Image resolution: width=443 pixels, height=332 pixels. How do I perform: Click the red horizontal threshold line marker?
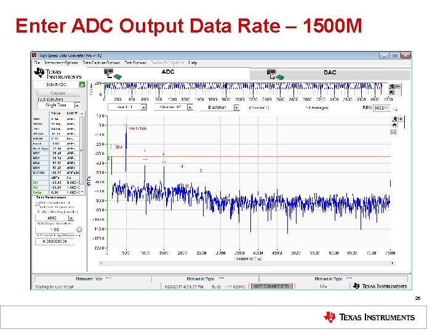[249, 156]
